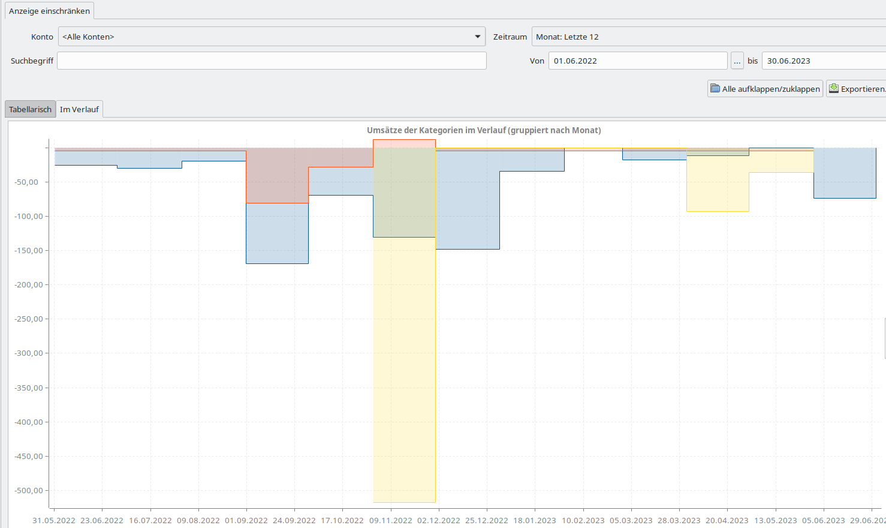Focus the Suchbegriff search field

click(x=272, y=61)
